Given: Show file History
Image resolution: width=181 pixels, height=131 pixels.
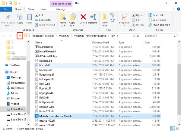Looking at the screenshot, I should [x=138, y=25].
